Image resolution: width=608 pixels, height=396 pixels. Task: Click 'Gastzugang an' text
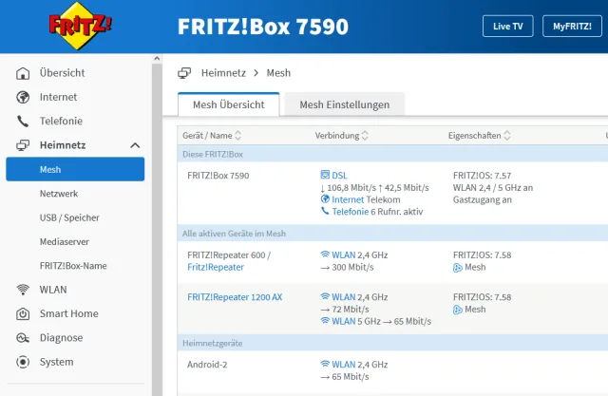(483, 200)
